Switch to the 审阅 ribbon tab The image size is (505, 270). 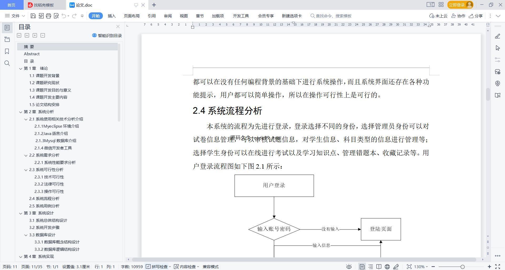[x=168, y=16]
